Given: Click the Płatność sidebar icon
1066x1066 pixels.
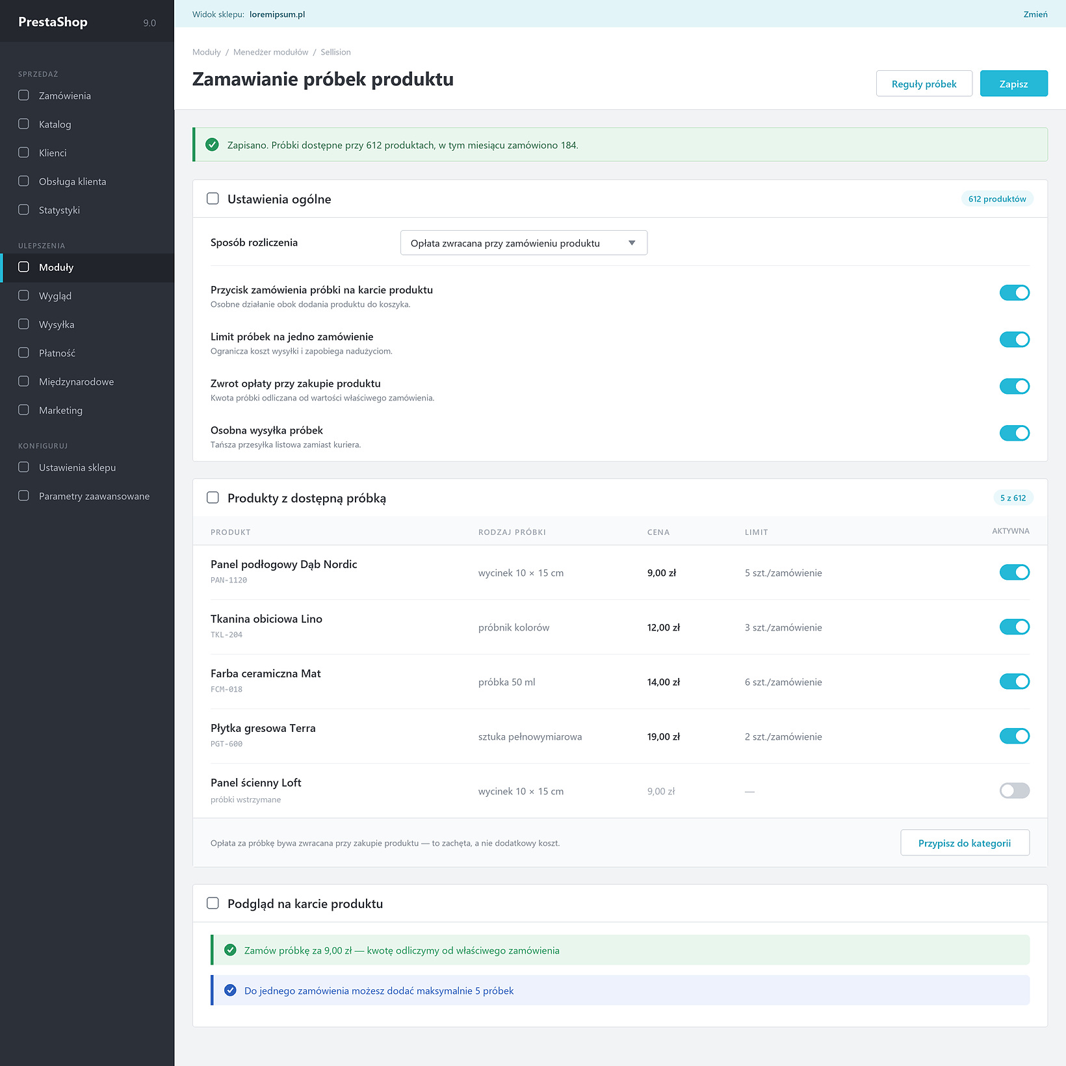Looking at the screenshot, I should pos(24,353).
